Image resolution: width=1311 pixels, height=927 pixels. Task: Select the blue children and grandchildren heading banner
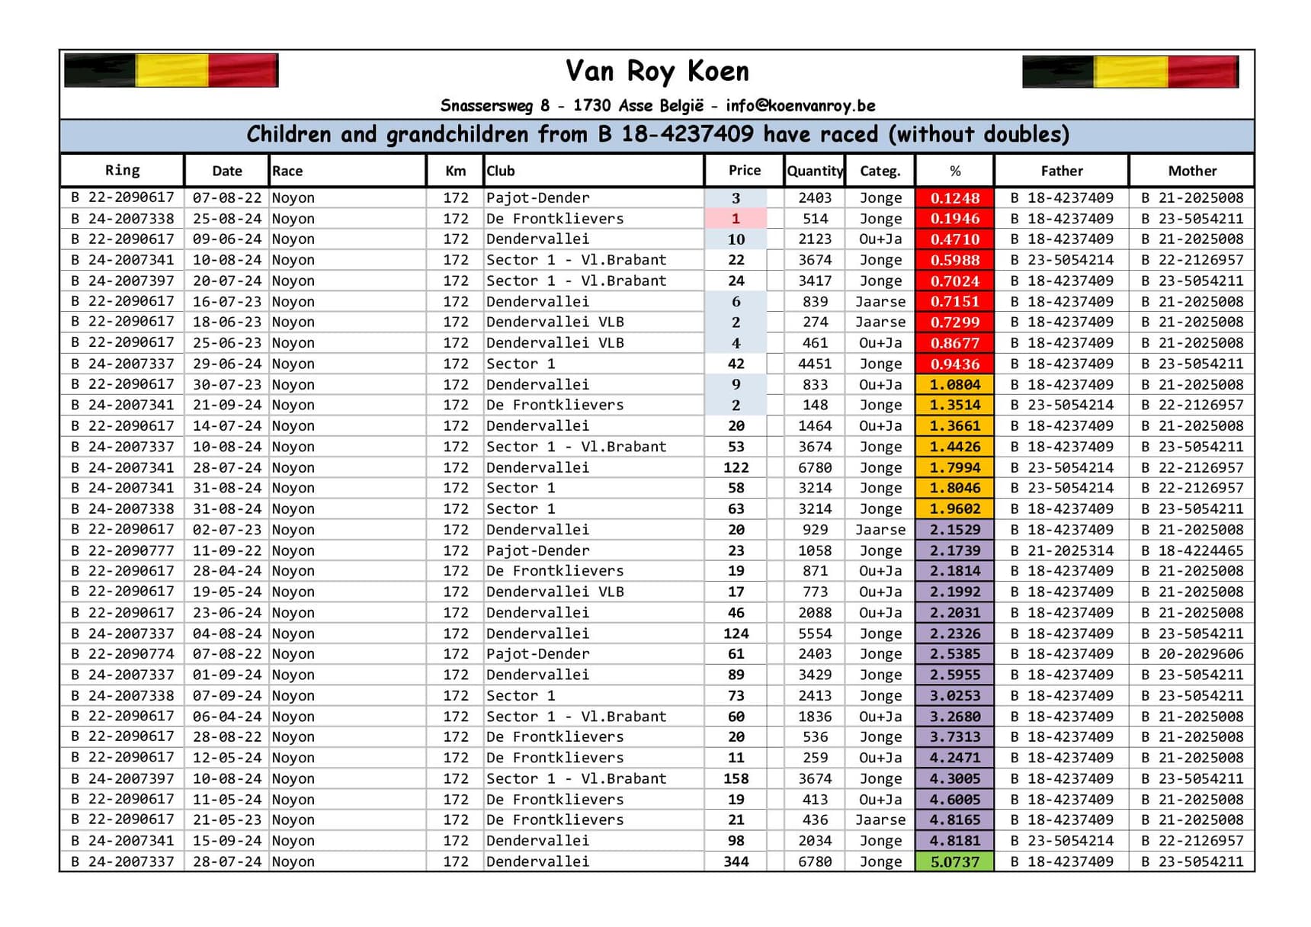pyautogui.click(x=657, y=135)
